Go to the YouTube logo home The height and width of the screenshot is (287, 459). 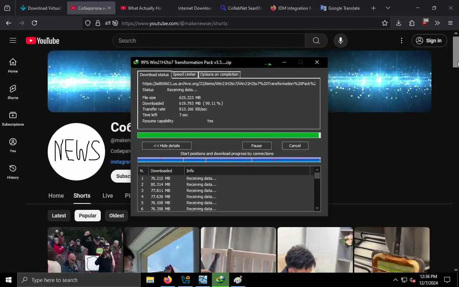[x=42, y=41]
